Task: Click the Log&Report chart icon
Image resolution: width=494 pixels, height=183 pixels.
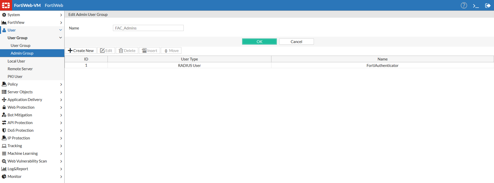Action: 4,169
